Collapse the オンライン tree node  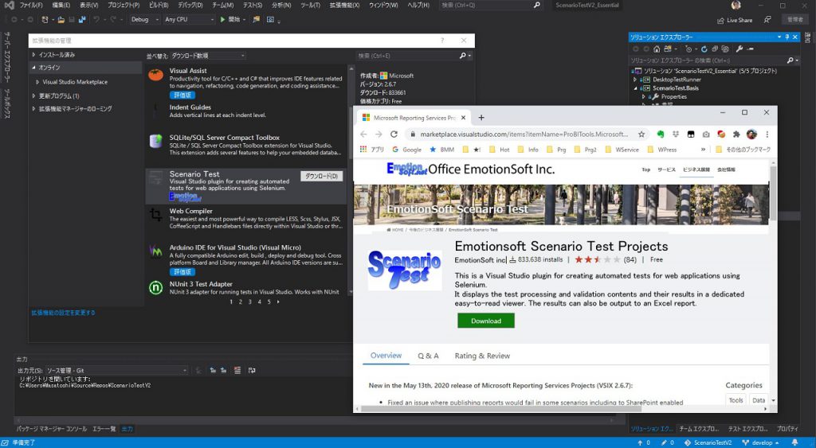point(33,68)
